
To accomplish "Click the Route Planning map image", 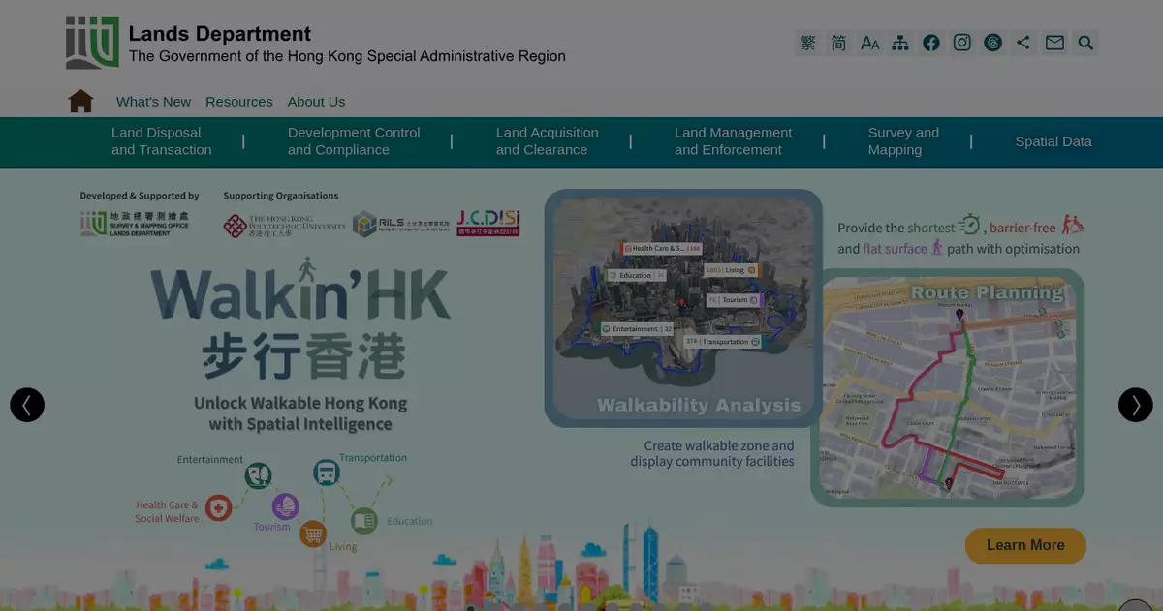I will point(948,387).
